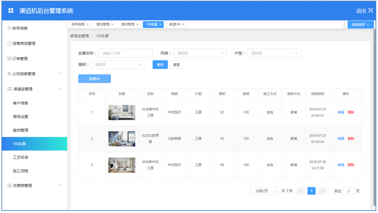378x213 pixels.
Task: Click the 自营商品管理 sidebar icon
Action: click(9, 43)
